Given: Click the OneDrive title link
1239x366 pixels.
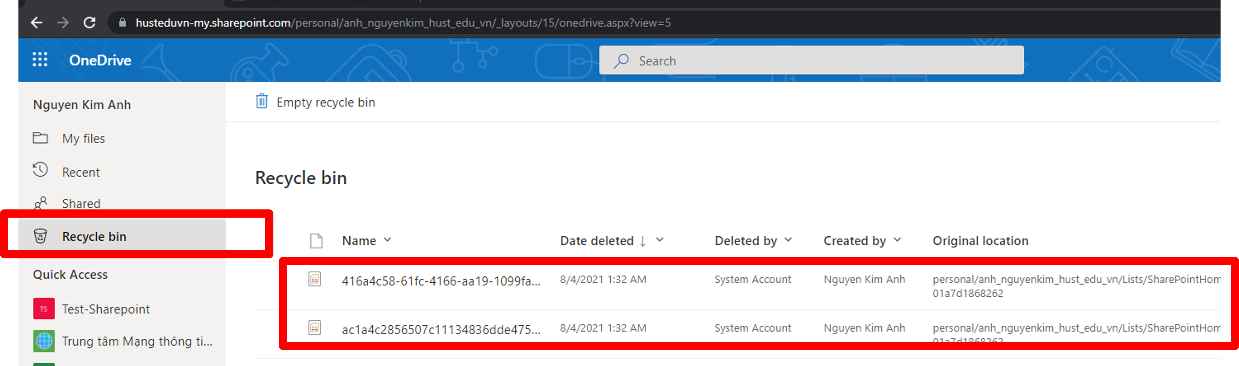Looking at the screenshot, I should tap(100, 60).
